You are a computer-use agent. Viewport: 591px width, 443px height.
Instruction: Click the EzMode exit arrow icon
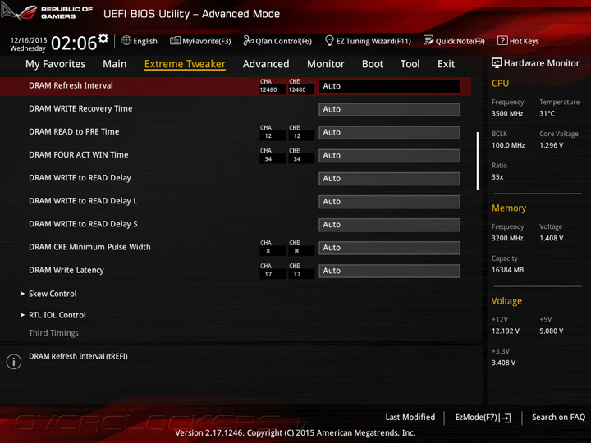(x=506, y=418)
